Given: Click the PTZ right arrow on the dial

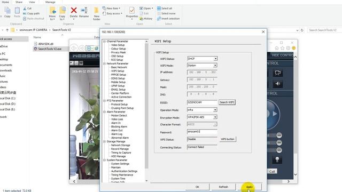Looking at the screenshot, I should 275,114.
